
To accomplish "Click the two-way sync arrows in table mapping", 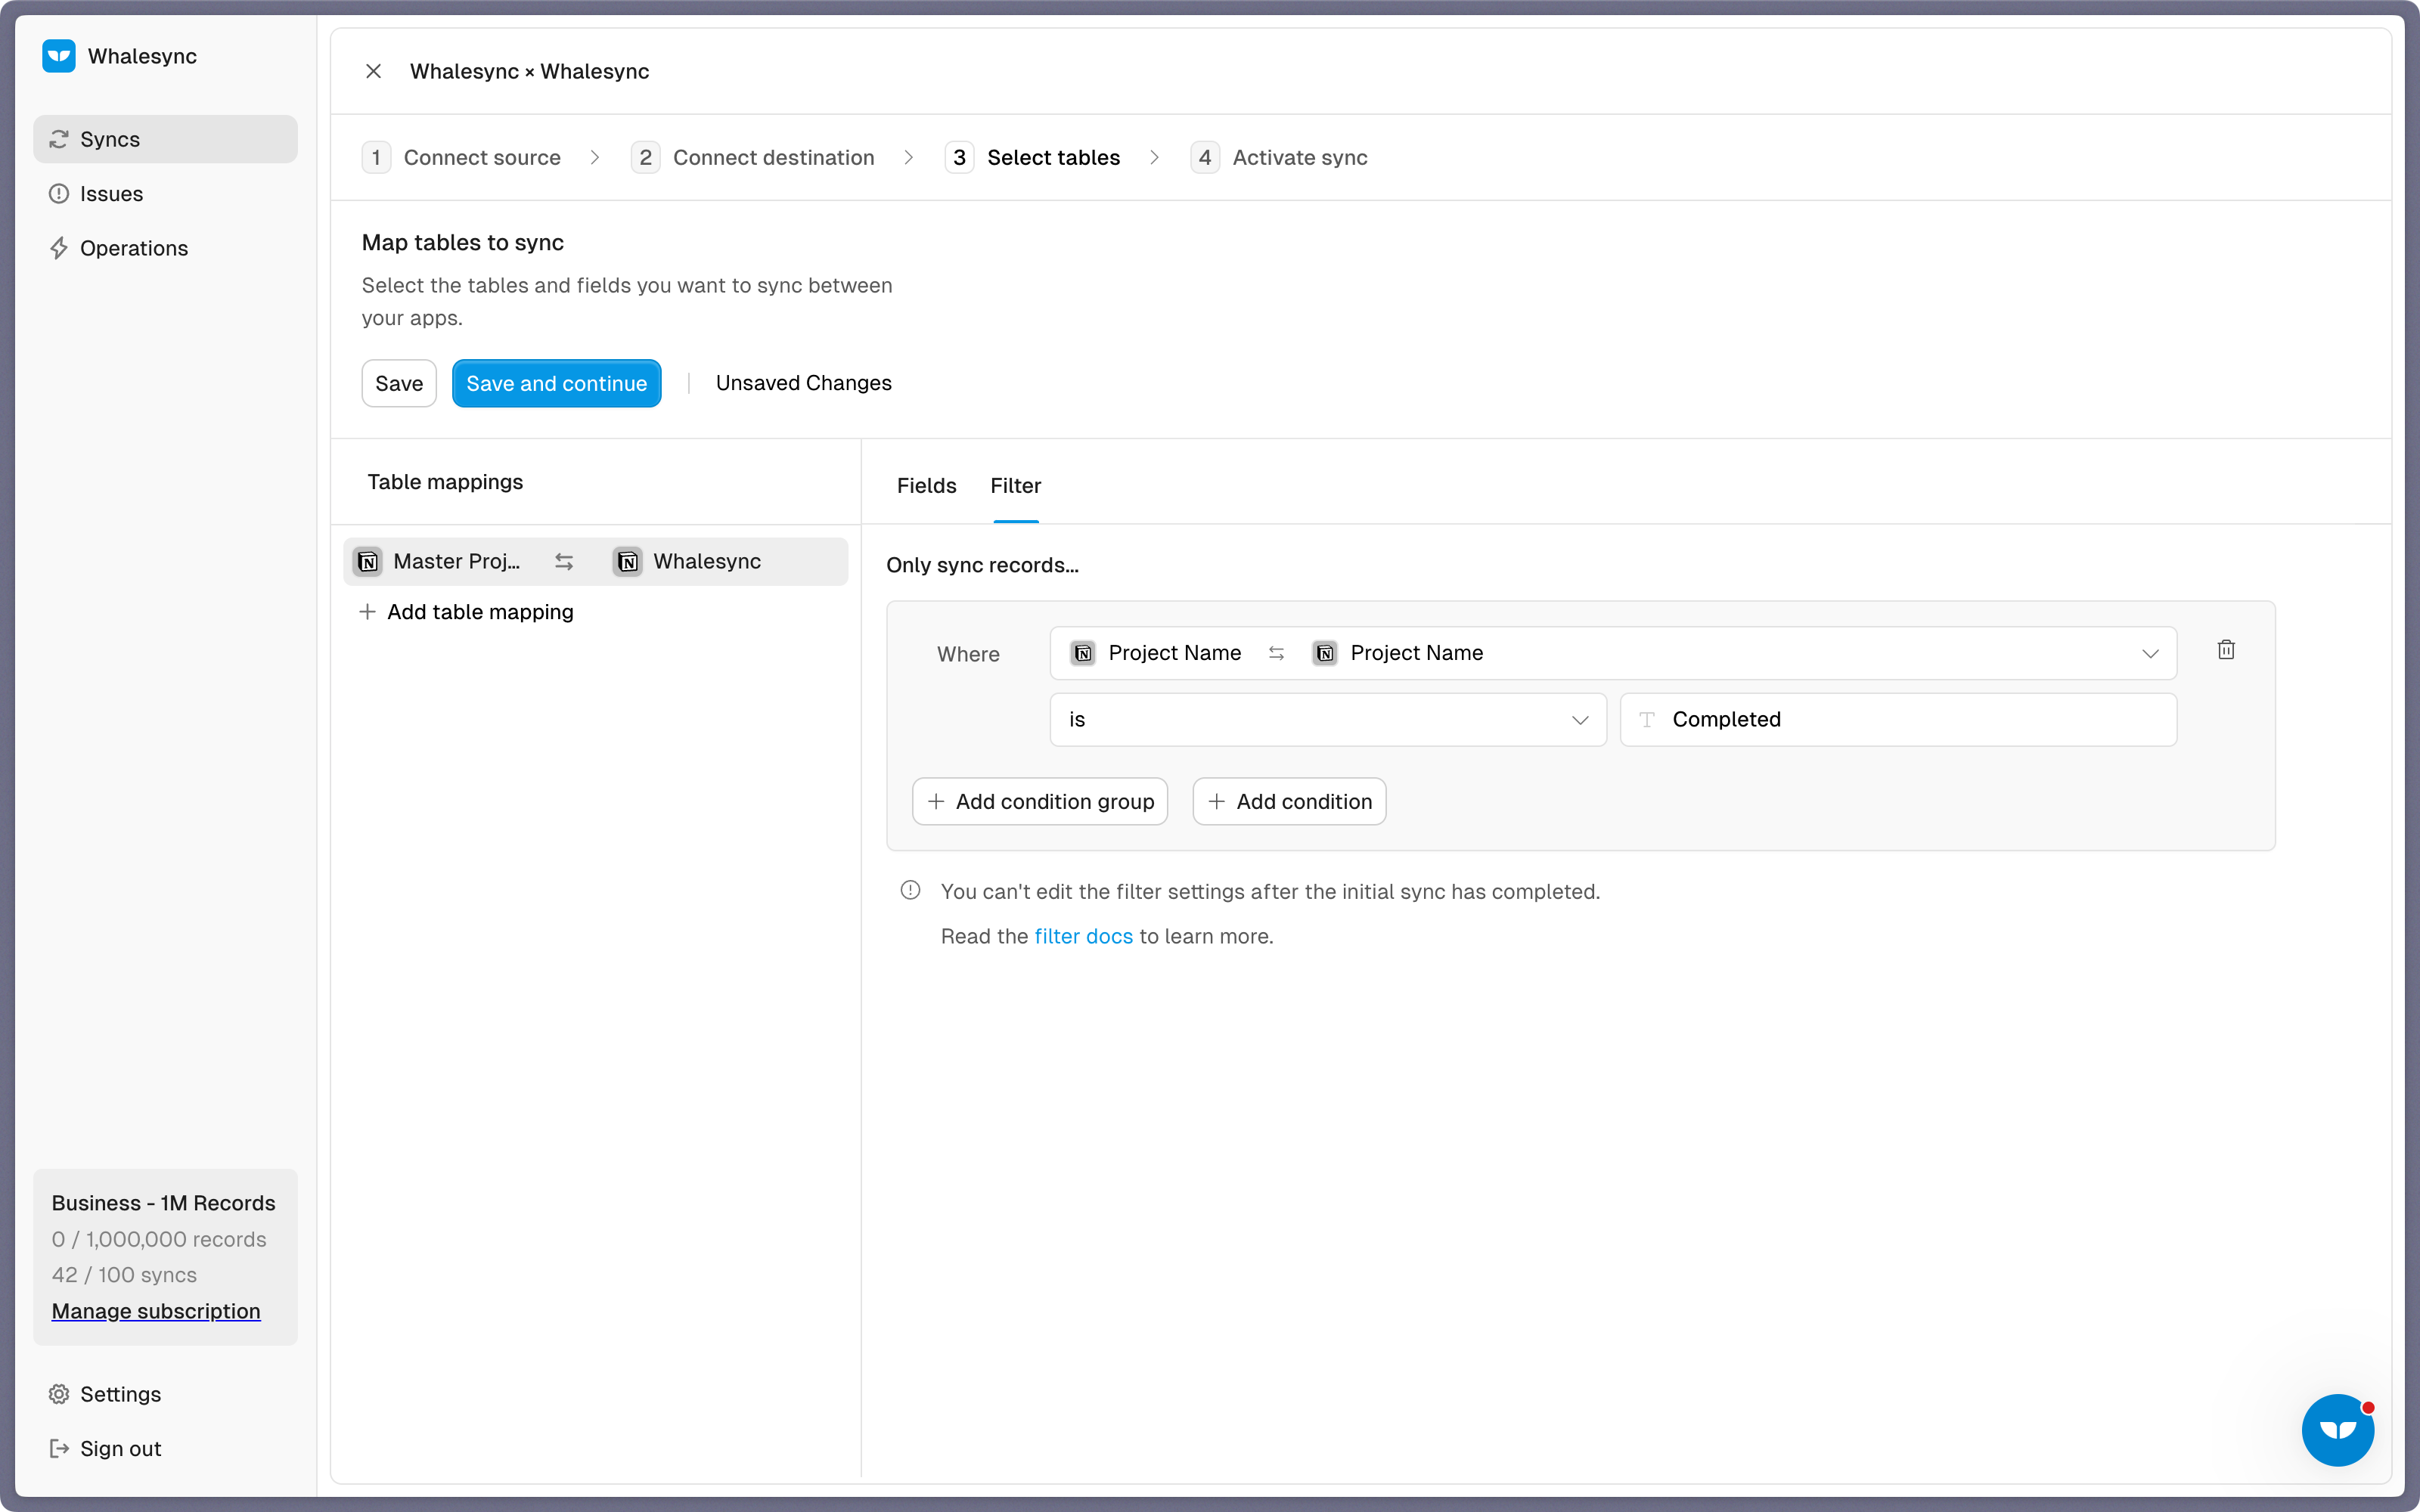I will click(x=564, y=562).
